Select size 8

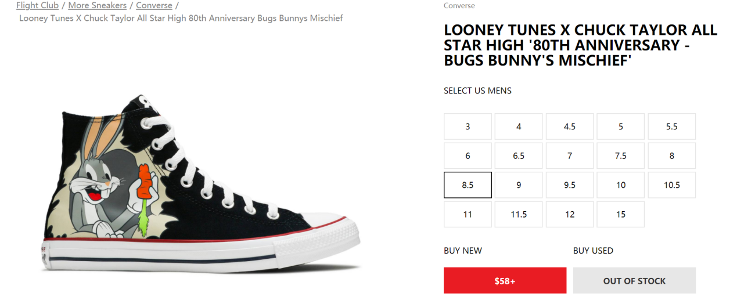[672, 156]
